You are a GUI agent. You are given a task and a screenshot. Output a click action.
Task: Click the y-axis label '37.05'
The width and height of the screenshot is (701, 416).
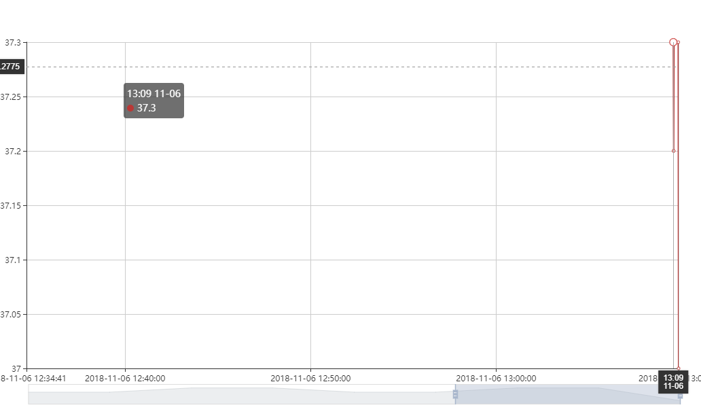point(11,315)
